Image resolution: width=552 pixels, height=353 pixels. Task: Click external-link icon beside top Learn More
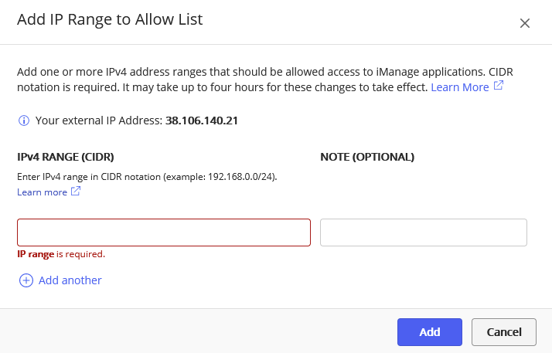499,87
